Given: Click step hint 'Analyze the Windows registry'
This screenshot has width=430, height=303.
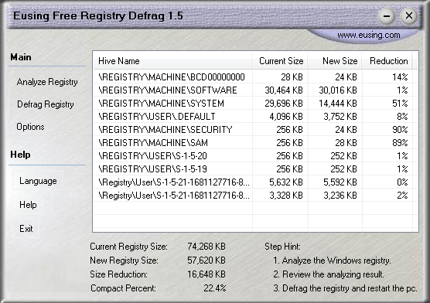Looking at the screenshot, I should [x=332, y=260].
